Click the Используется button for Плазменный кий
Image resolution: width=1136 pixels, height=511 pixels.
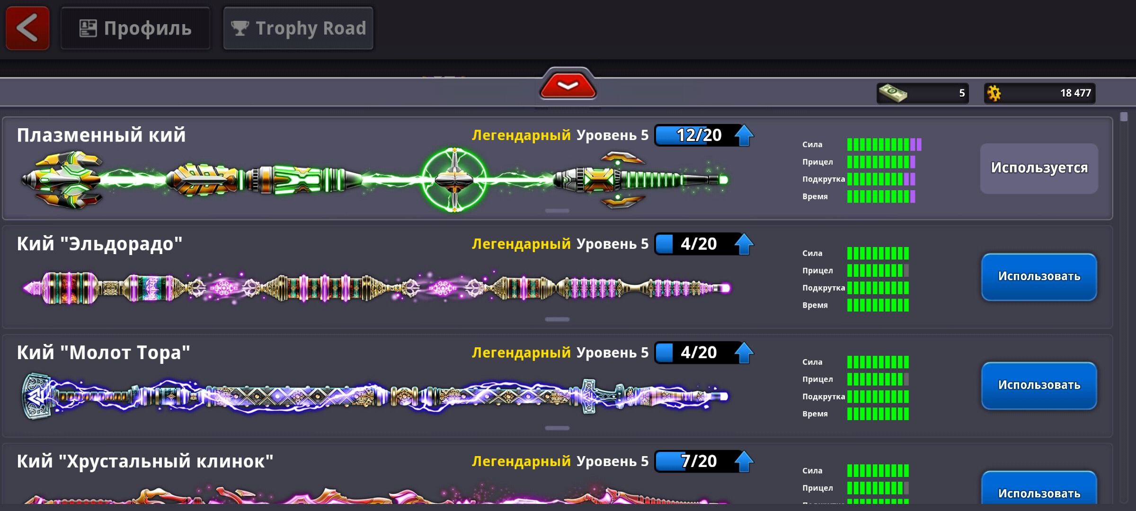(x=1039, y=168)
